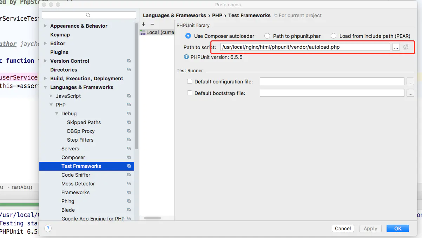
Task: Click the project-scope icon beside Blade
Action: pyautogui.click(x=129, y=210)
